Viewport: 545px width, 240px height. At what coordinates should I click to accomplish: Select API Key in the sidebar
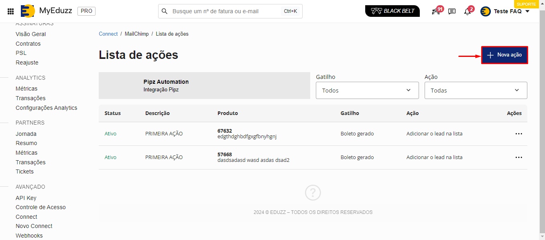(x=26, y=198)
